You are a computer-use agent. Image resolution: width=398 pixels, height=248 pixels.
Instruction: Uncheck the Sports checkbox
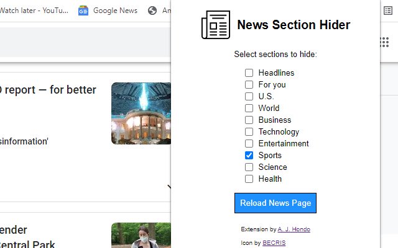(249, 156)
